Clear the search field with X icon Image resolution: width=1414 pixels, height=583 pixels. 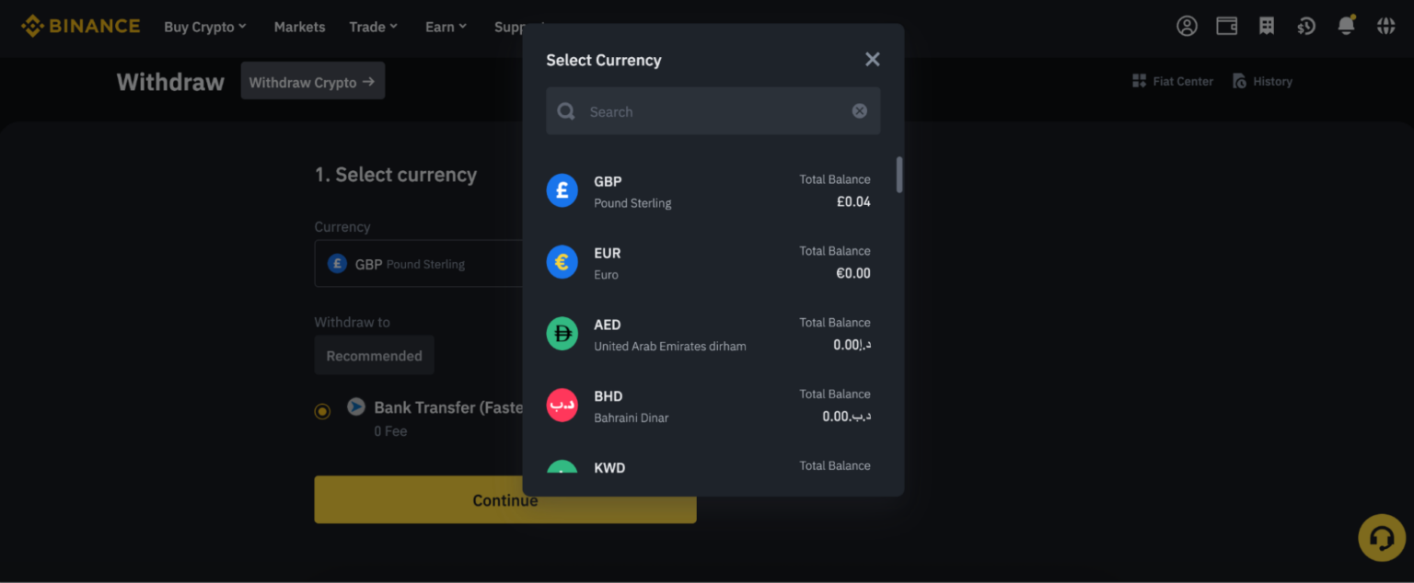(x=859, y=111)
